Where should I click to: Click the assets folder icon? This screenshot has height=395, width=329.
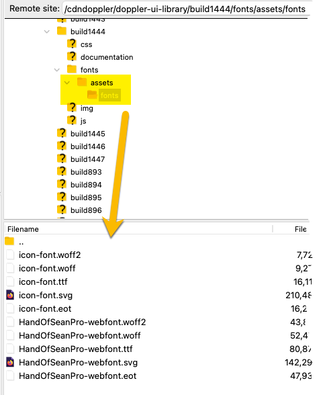pos(82,82)
